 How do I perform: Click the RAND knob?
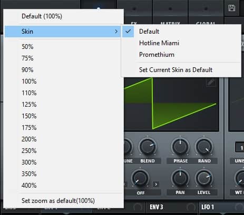coord(204,147)
